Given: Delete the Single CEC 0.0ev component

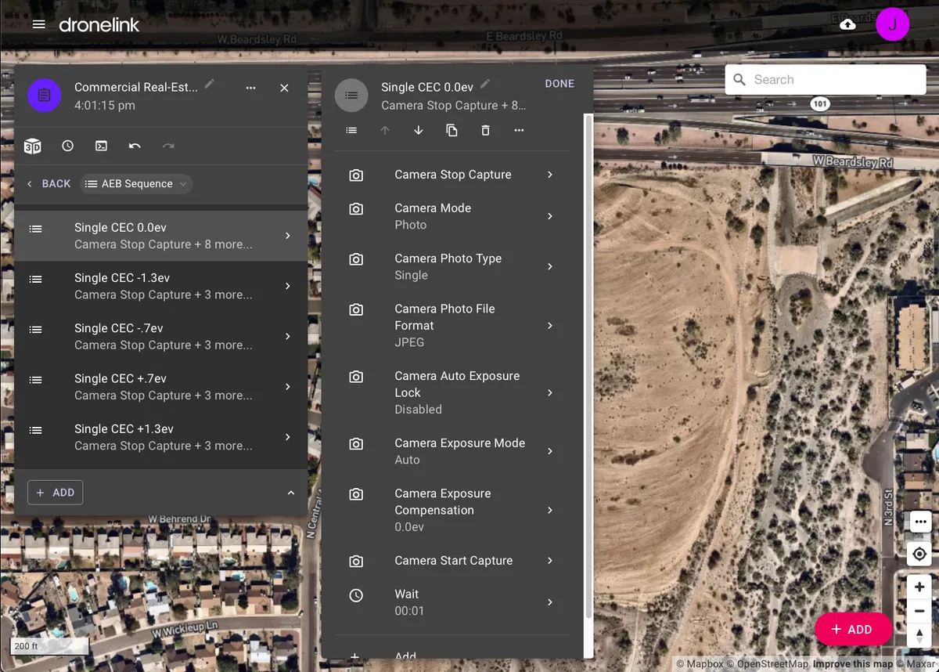Looking at the screenshot, I should pos(485,130).
